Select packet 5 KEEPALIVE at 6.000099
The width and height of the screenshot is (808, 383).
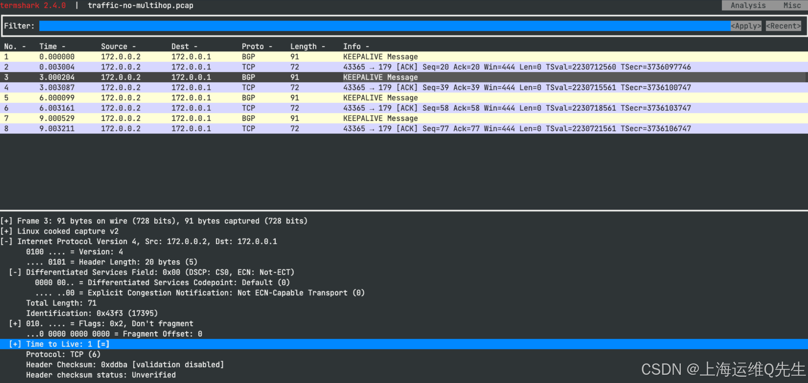click(404, 98)
